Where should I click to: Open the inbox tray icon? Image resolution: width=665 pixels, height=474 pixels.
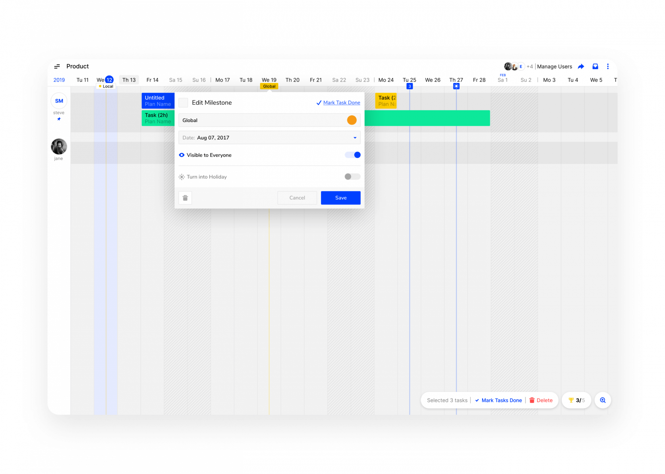[x=595, y=66]
